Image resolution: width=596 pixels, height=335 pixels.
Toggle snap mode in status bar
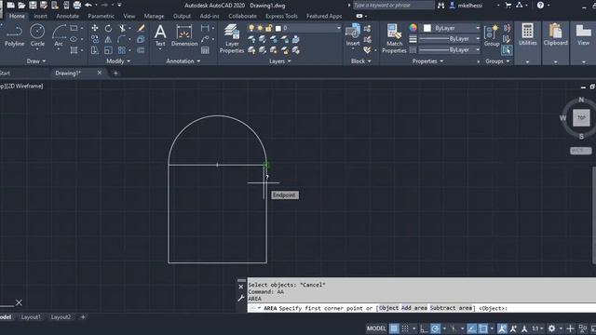(x=405, y=328)
